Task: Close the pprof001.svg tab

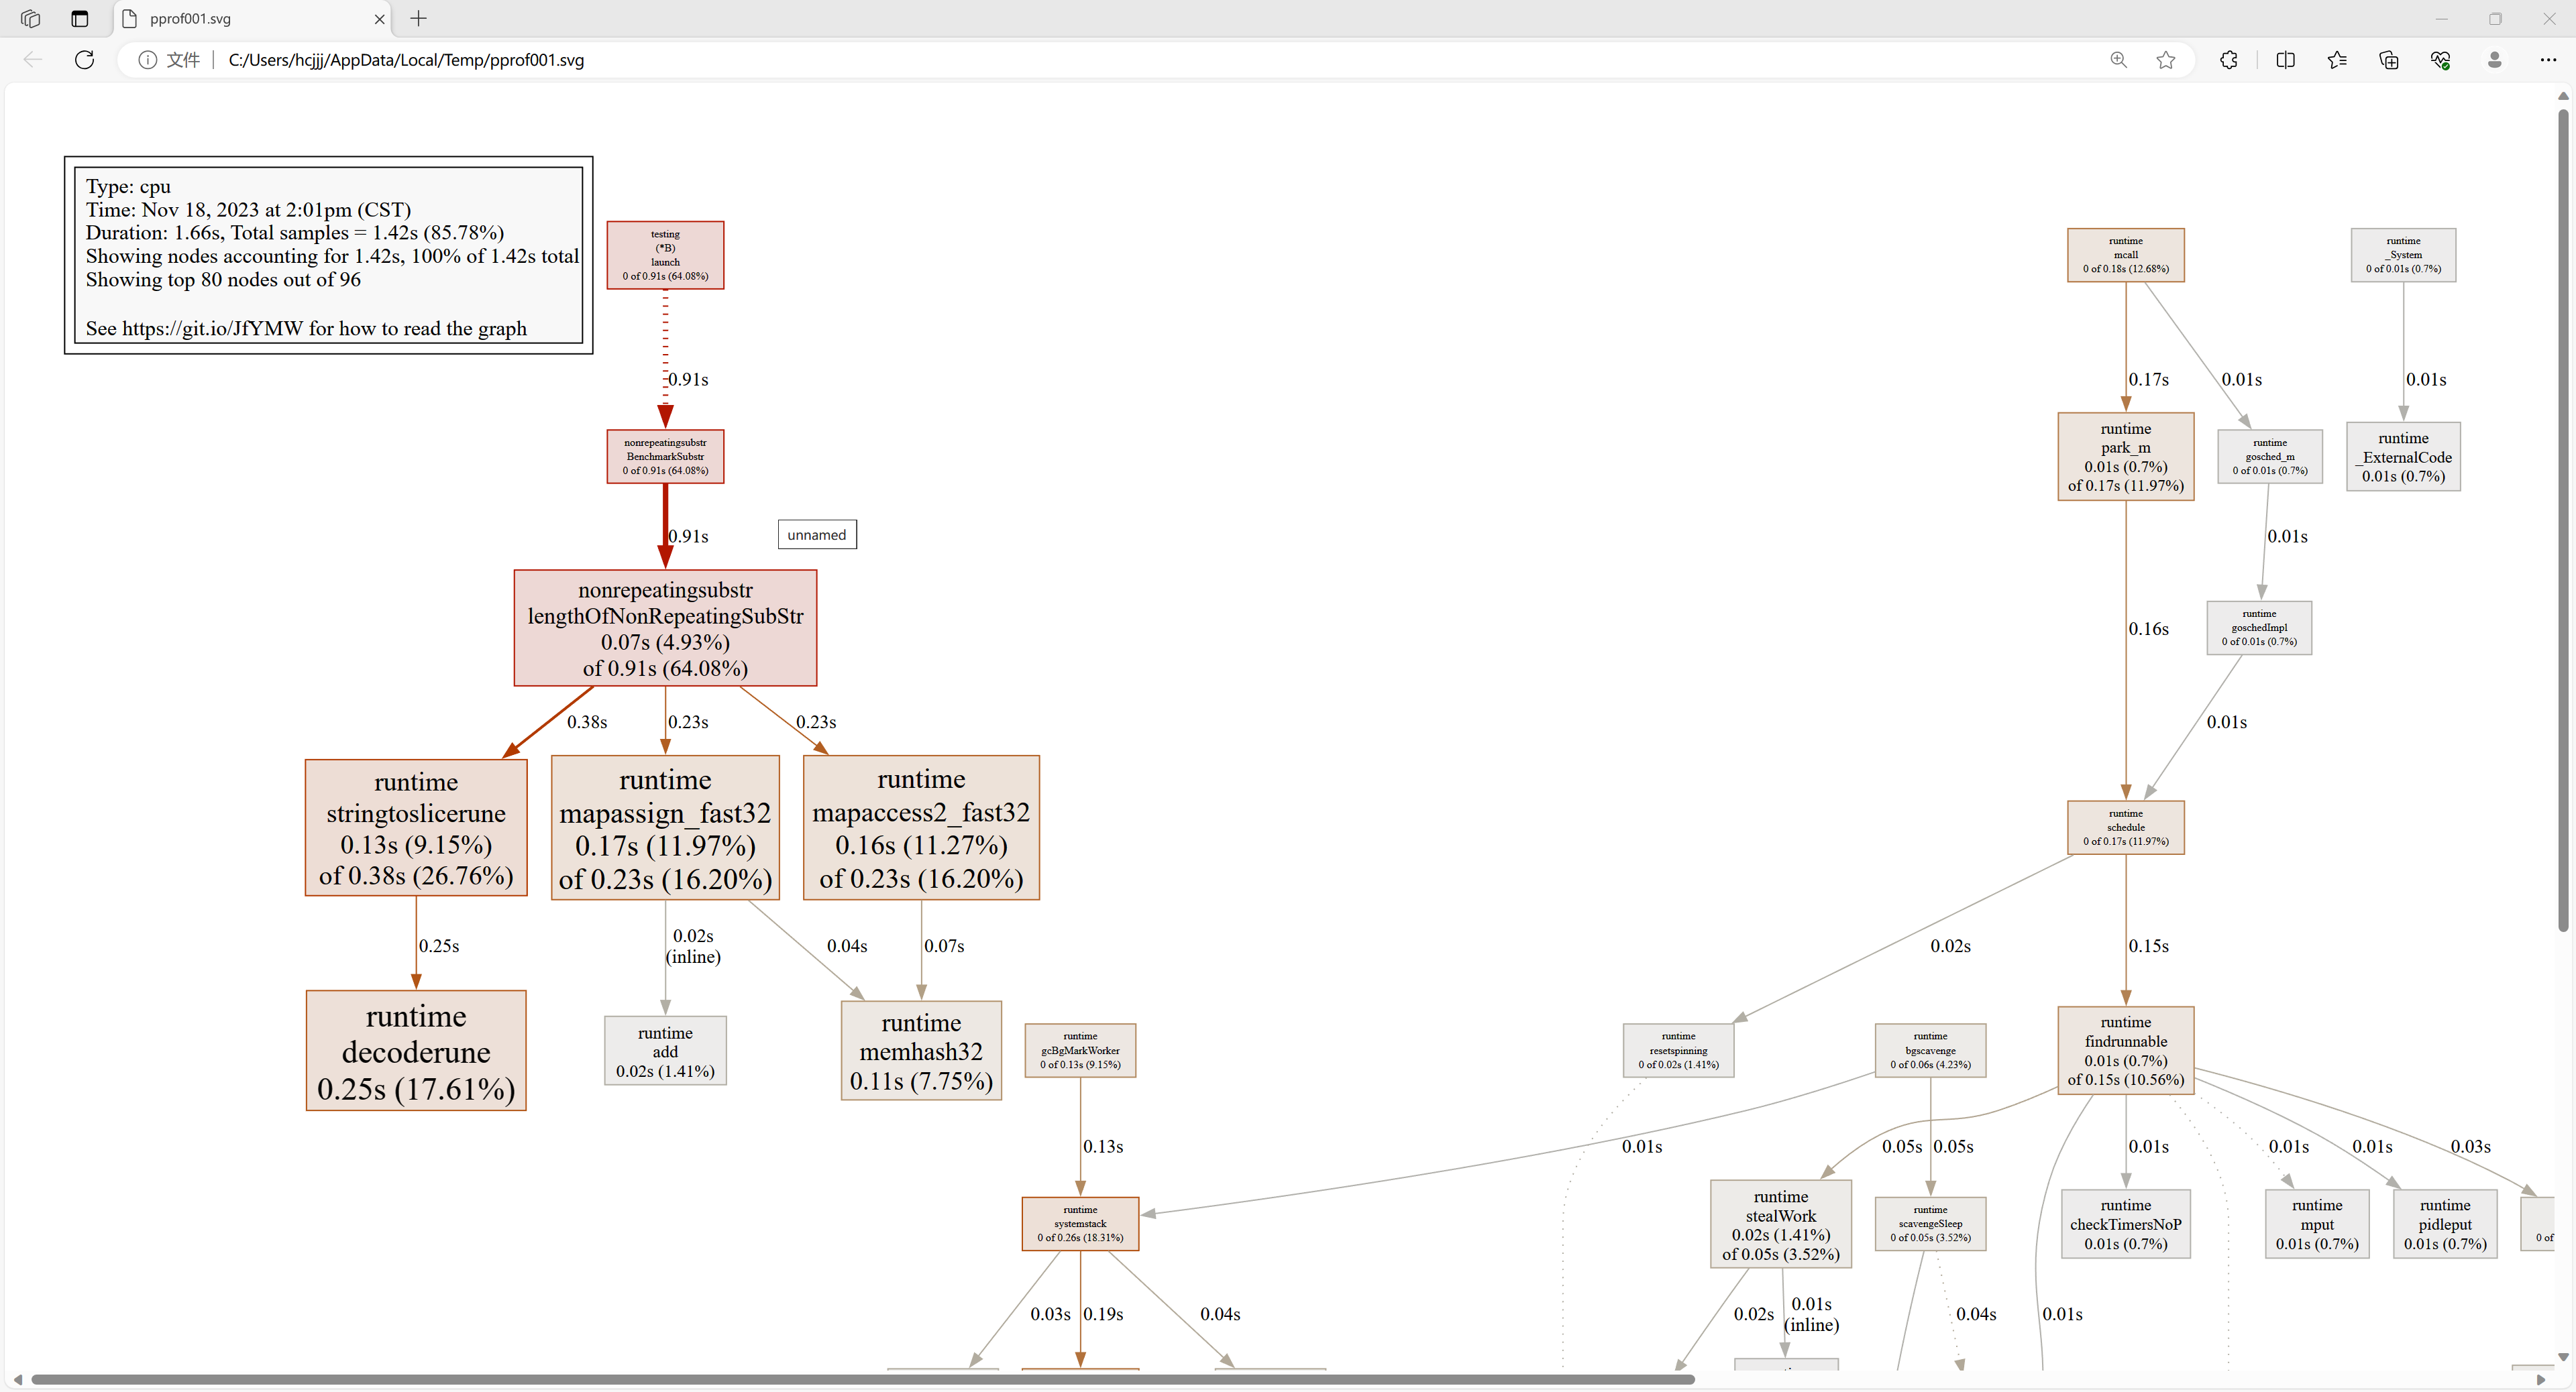Action: [379, 19]
